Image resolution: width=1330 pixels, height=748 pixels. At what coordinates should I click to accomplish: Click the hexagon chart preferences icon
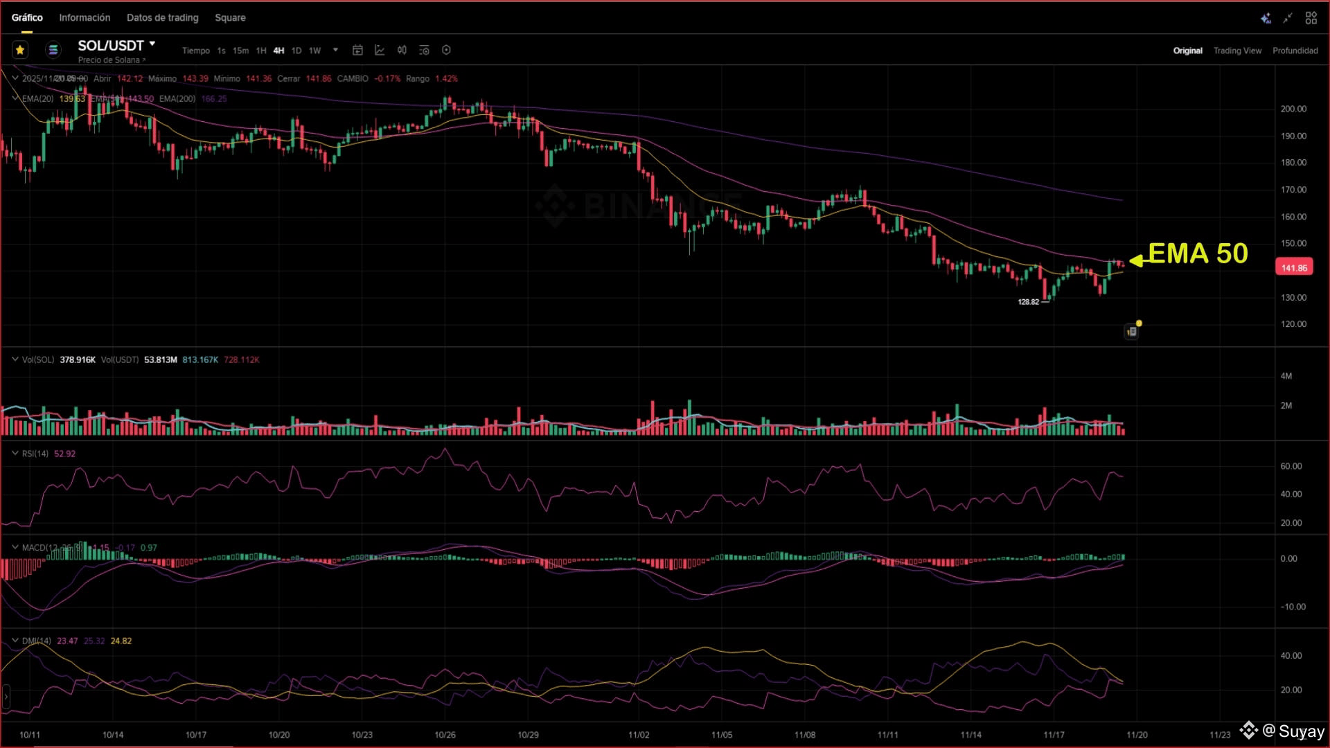[x=446, y=50]
